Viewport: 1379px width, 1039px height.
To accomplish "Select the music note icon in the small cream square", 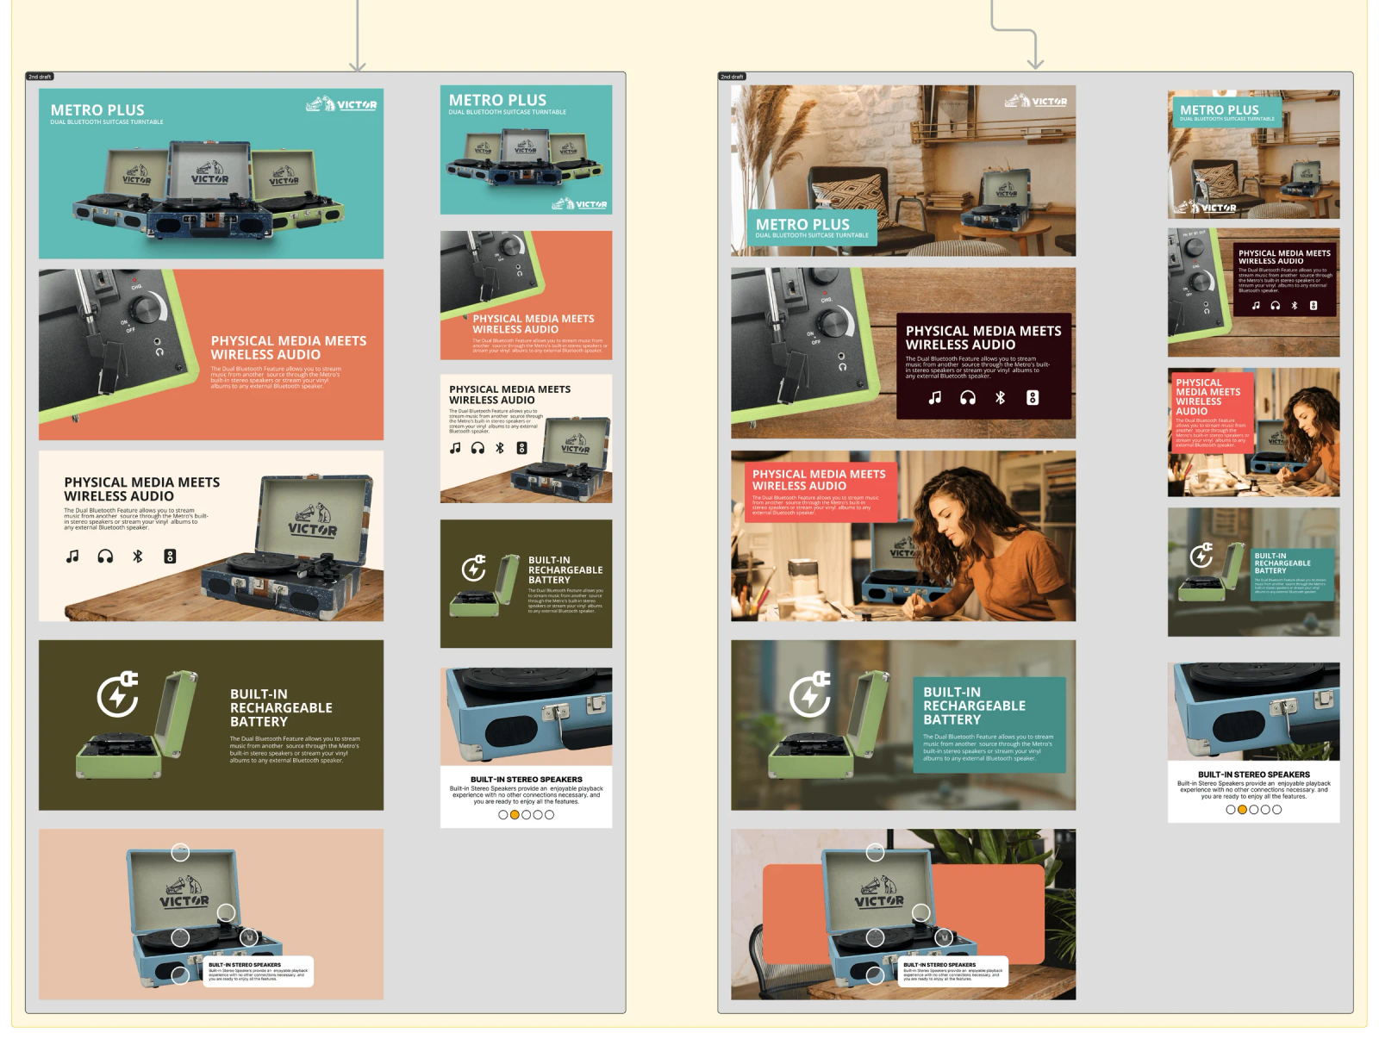I will [455, 448].
